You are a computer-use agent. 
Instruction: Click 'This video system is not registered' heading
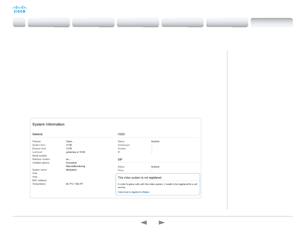[x=139, y=177]
